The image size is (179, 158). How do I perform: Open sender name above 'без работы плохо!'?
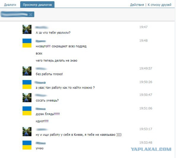tap(41, 69)
